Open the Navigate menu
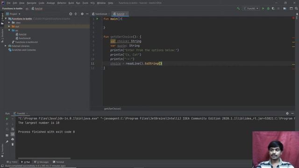The width and height of the screenshot is (299, 168). coord(31,3)
